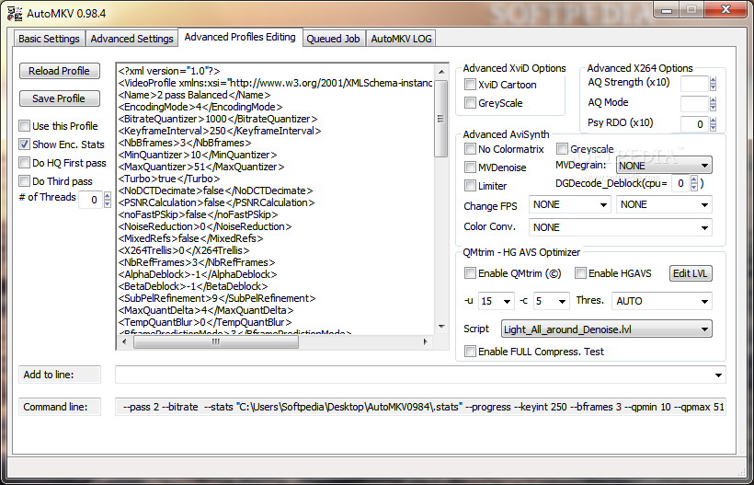Open the -u value dropdown

496,301
